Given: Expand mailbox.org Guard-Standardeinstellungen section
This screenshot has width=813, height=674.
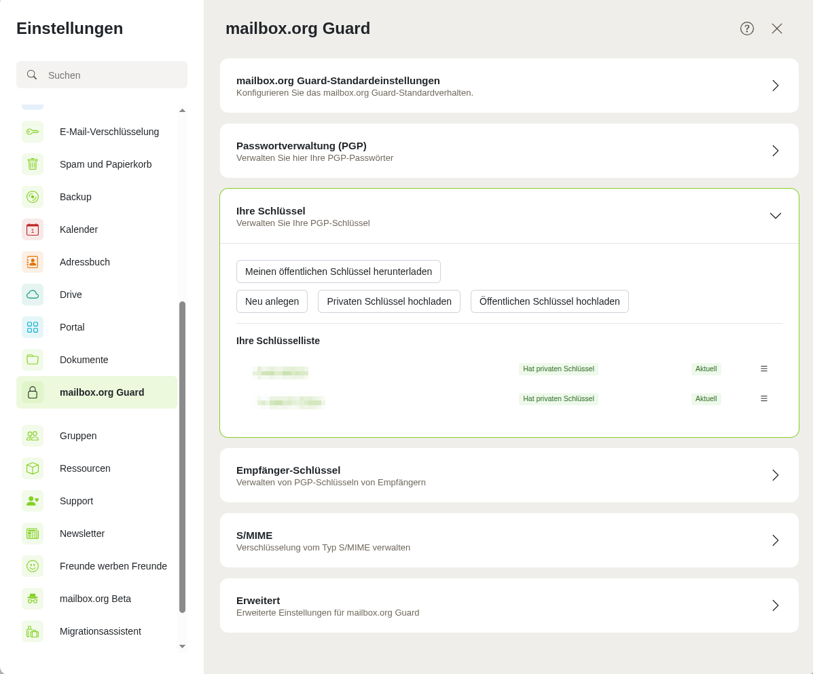Looking at the screenshot, I should (x=509, y=86).
